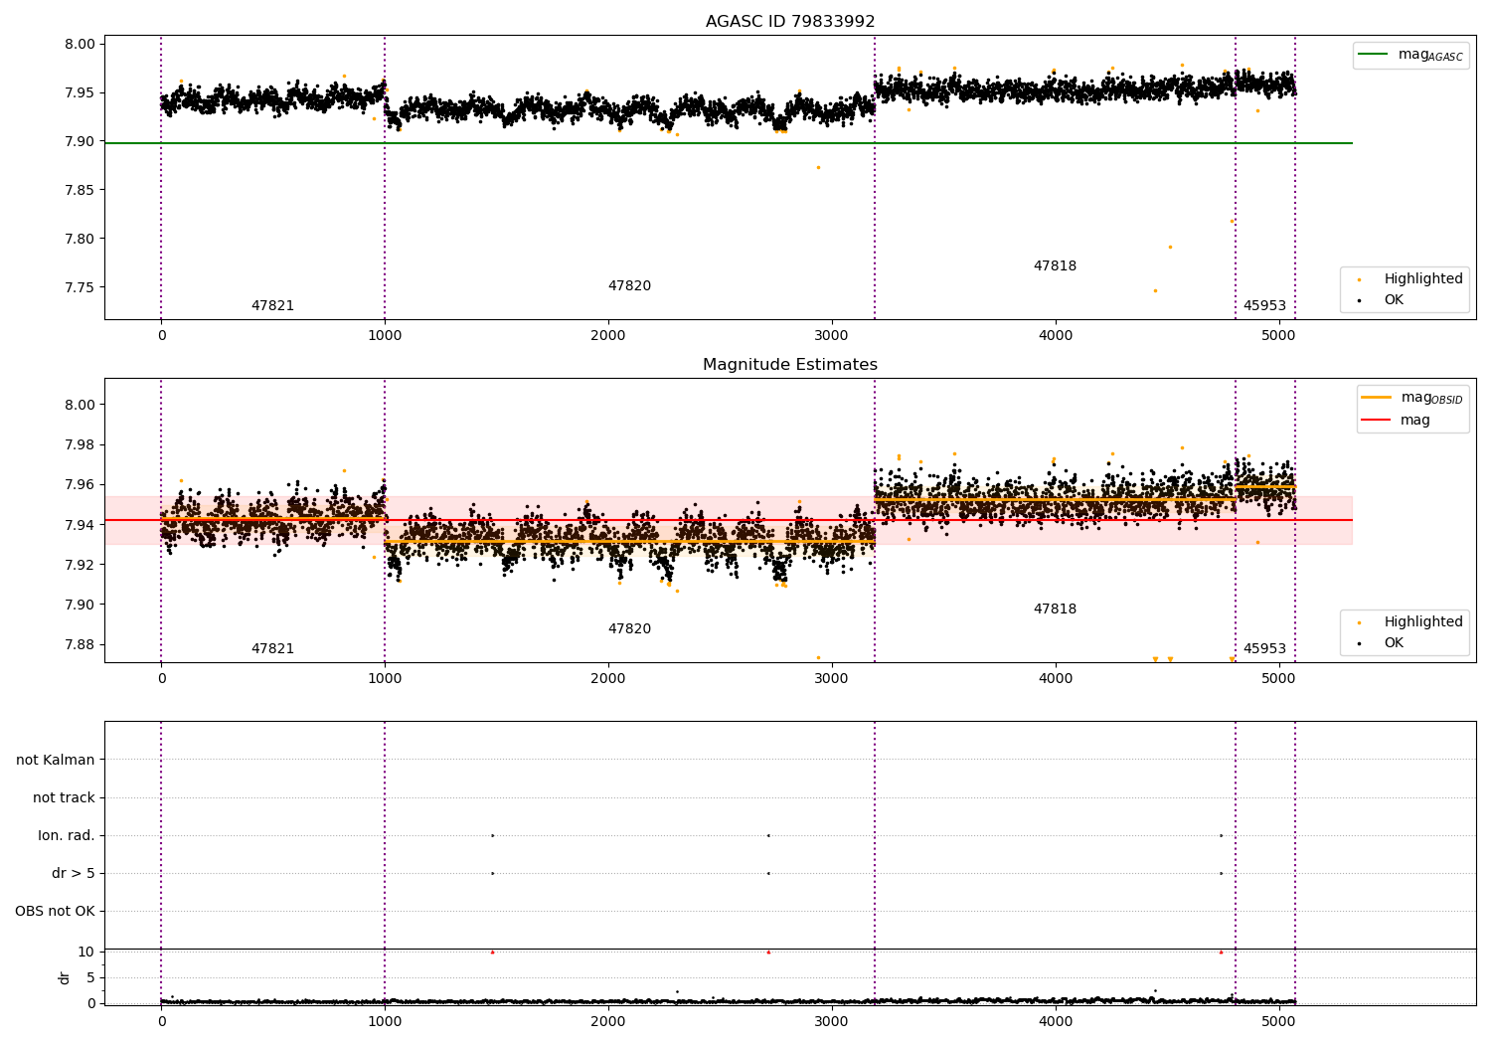The width and height of the screenshot is (1491, 1044).
Task: Click y-tick 7.90 on the top plot
Action: pos(80,141)
